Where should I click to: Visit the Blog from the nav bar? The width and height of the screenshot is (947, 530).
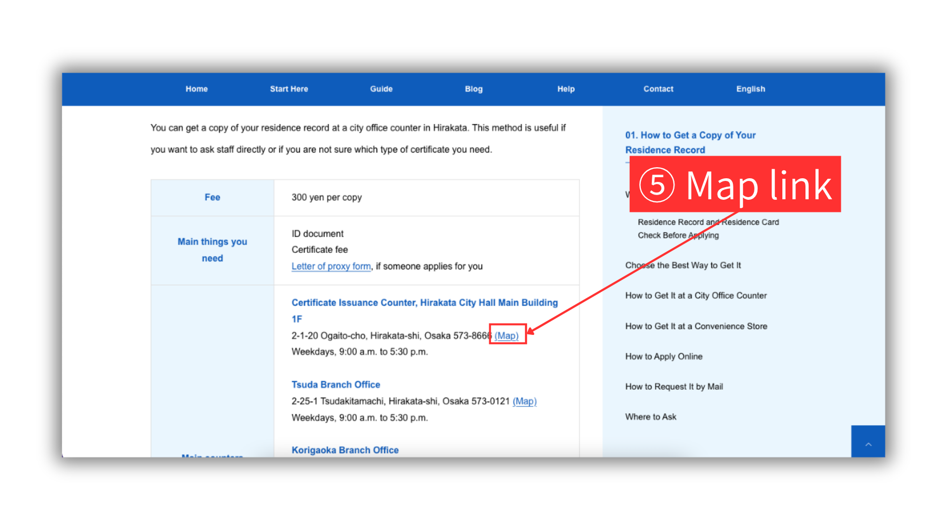pos(473,89)
